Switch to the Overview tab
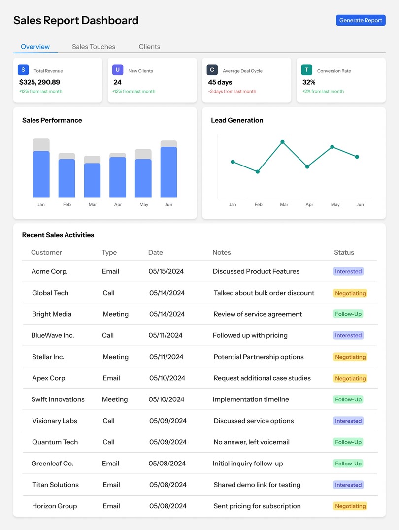 (35, 47)
